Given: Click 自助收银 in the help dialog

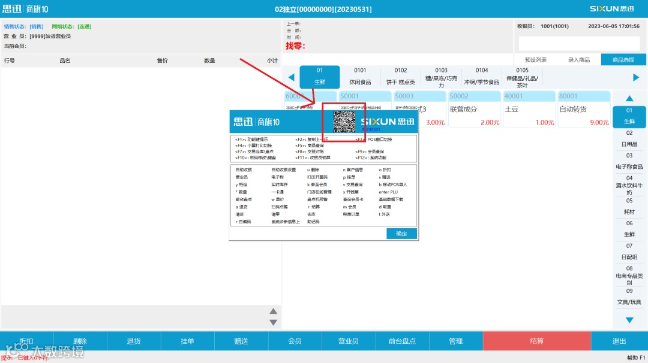Looking at the screenshot, I should pos(244,170).
